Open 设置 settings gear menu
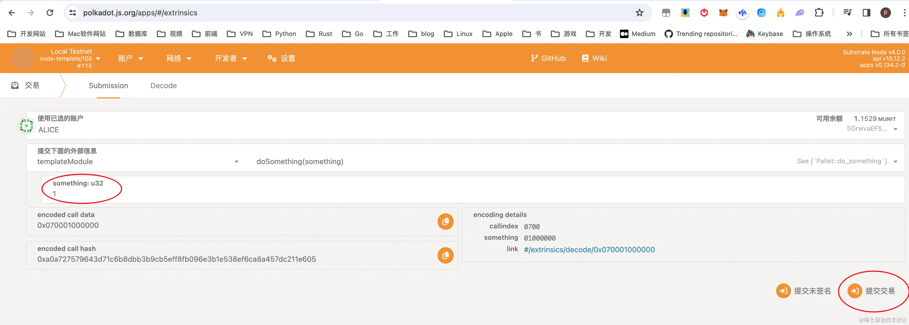The image size is (909, 325). click(x=281, y=59)
